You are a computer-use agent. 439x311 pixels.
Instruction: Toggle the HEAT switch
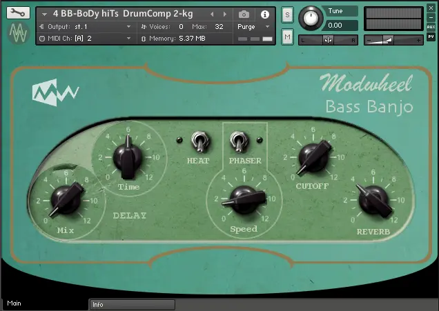[x=199, y=141]
